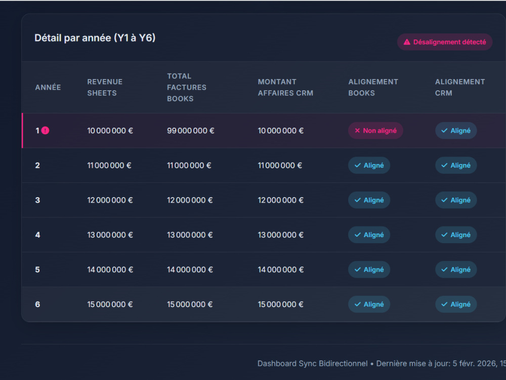Image resolution: width=506 pixels, height=380 pixels.
Task: Click the MONTANT AFFAIRES CRM column header
Action: click(285, 87)
